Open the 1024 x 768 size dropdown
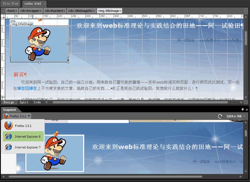The width and height of the screenshot is (250, 182). tap(236, 116)
